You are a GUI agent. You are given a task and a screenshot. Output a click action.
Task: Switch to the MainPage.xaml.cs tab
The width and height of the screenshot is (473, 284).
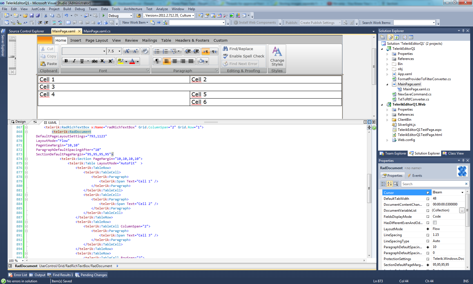point(97,31)
